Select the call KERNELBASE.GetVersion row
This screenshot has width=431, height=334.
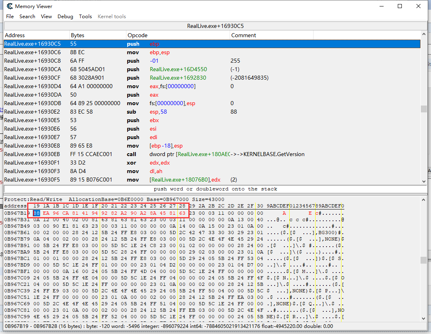pyautogui.click(x=212, y=154)
